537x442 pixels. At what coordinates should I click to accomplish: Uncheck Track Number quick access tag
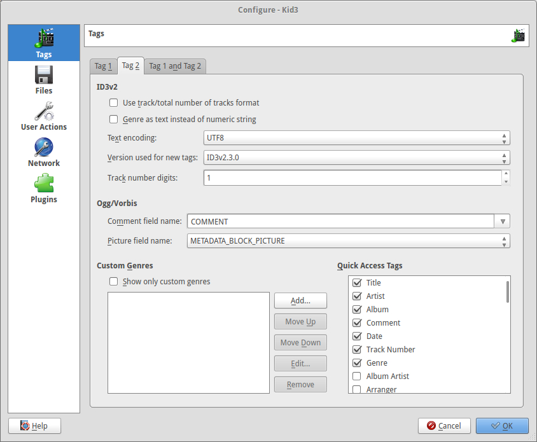point(357,349)
